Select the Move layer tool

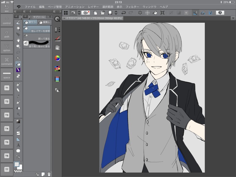(18, 35)
